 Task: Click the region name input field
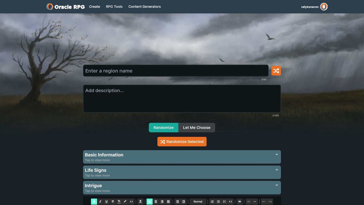click(x=176, y=71)
